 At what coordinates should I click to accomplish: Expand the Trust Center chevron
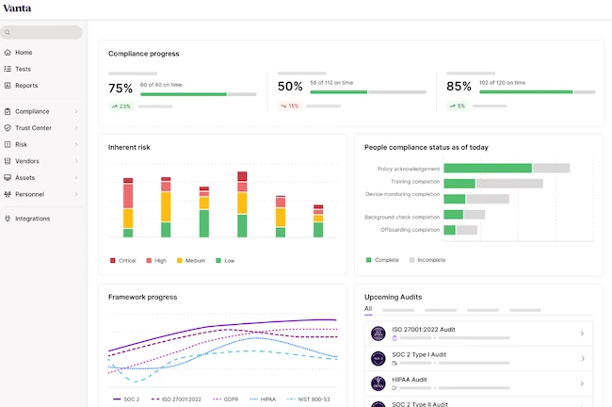[x=76, y=128]
